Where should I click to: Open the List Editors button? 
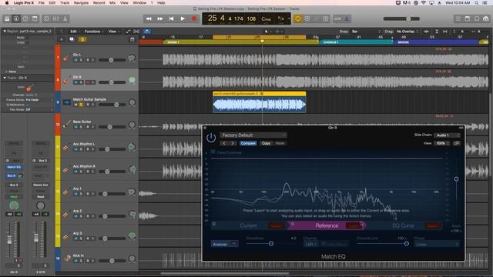[458, 18]
